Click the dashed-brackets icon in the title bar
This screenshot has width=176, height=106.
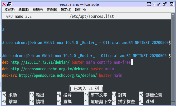point(149,4)
